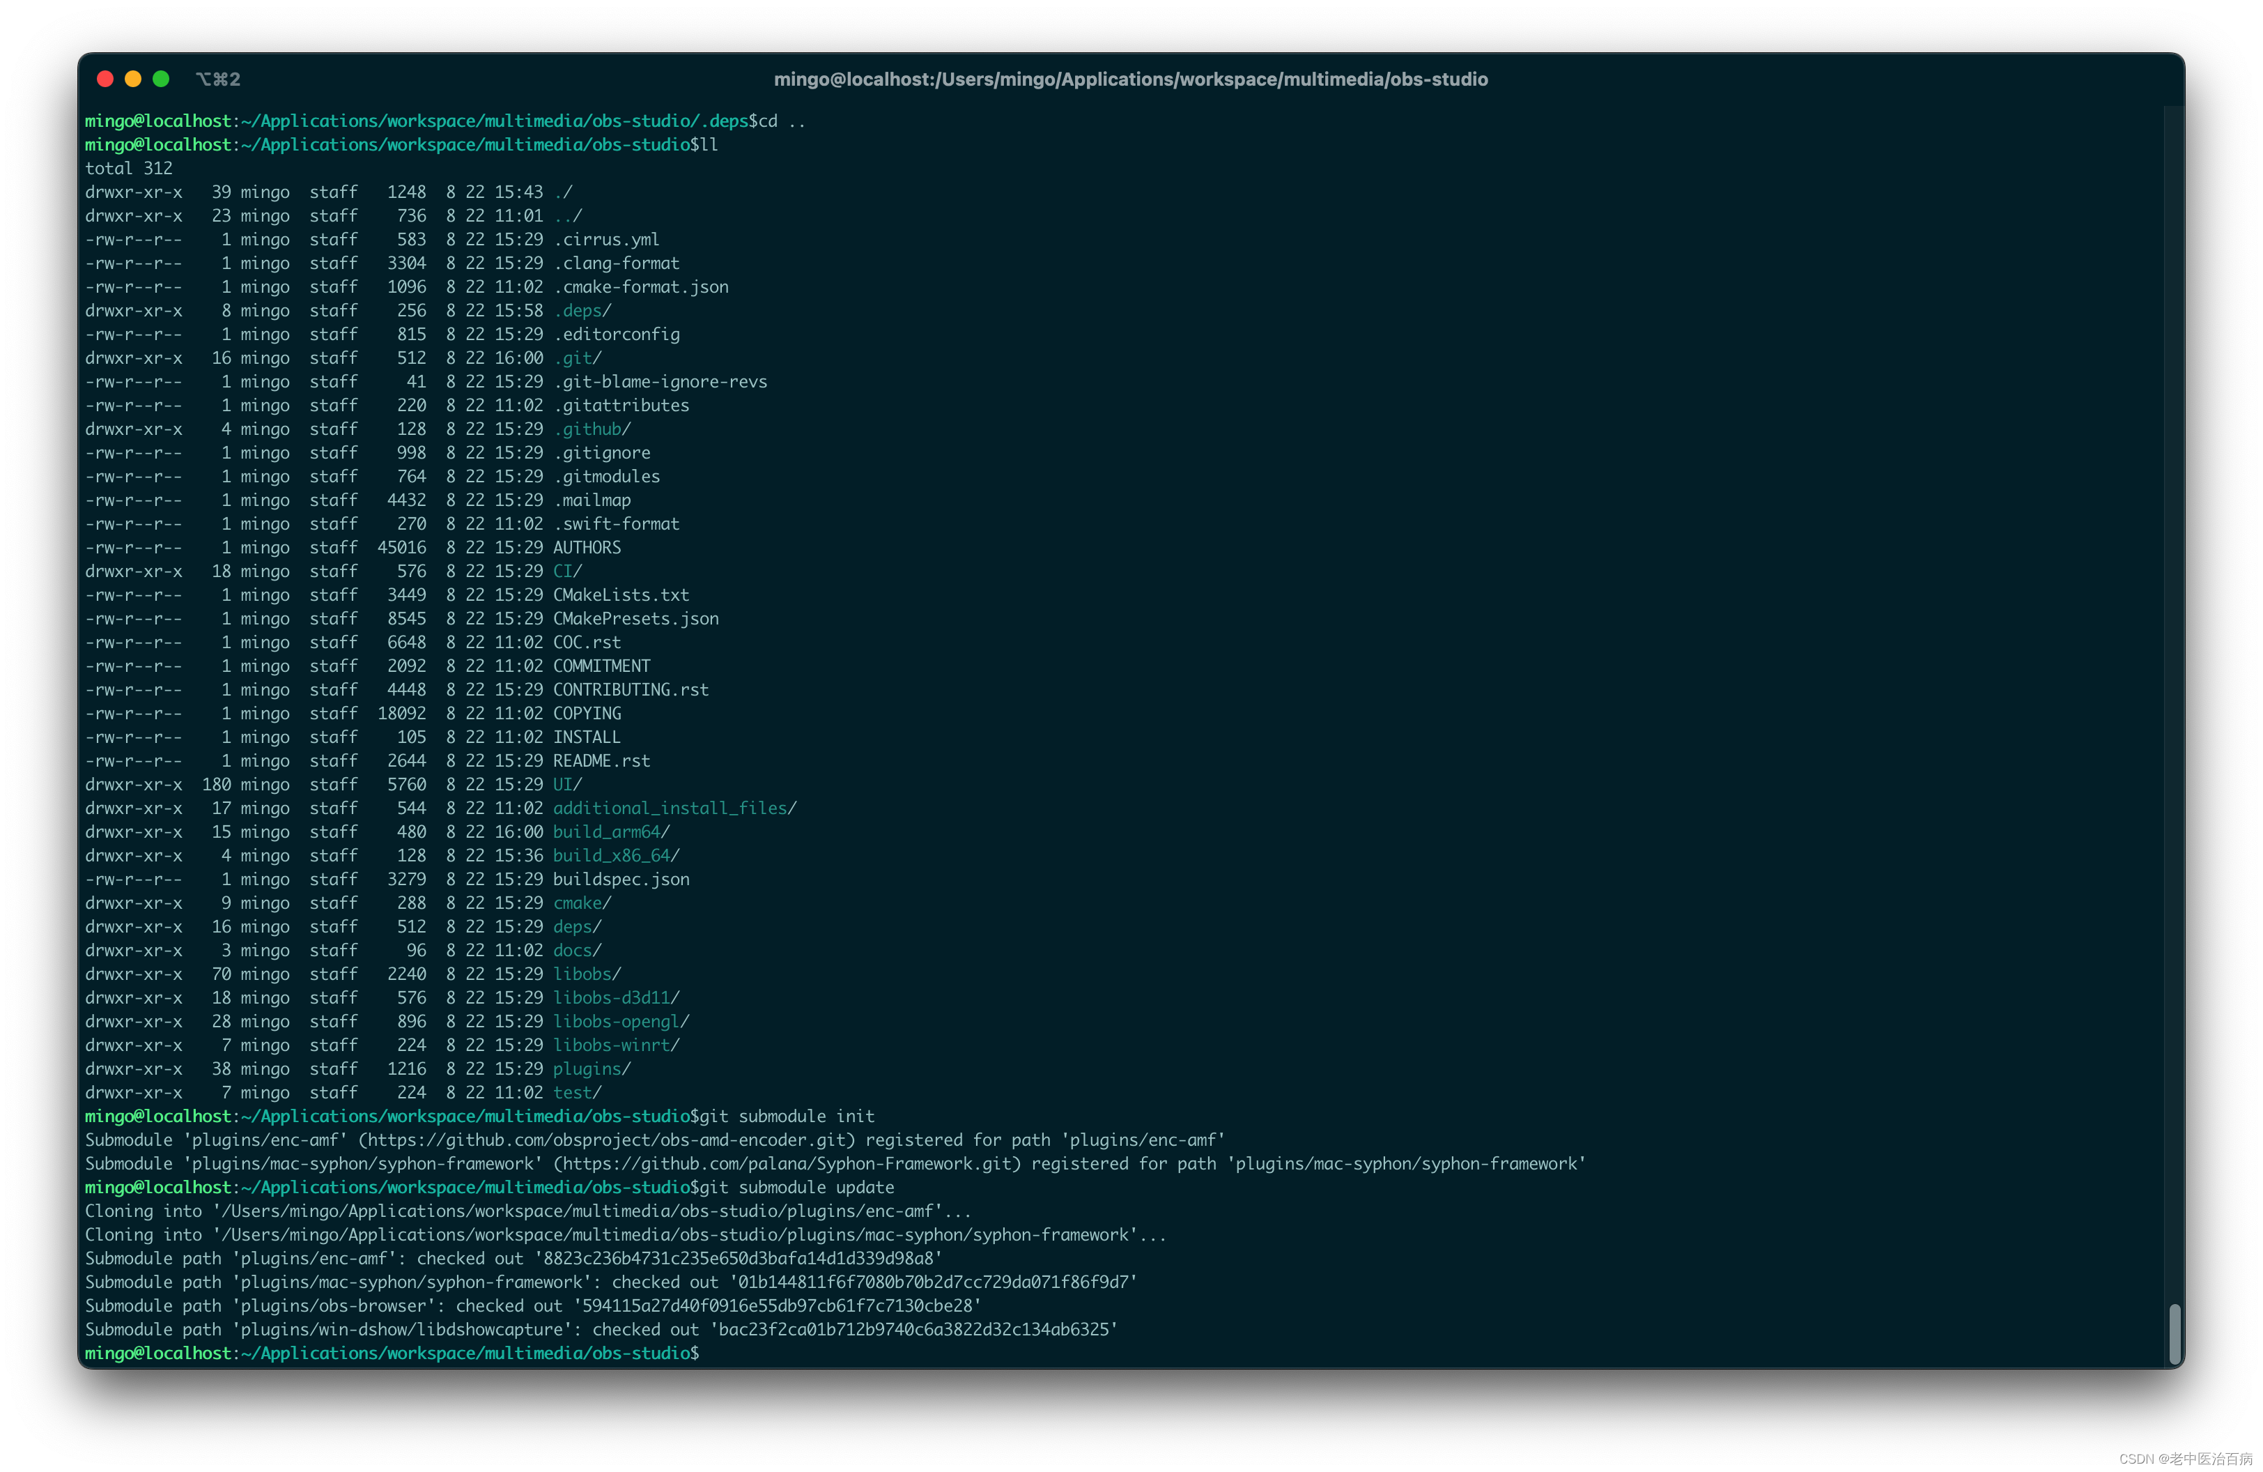This screenshot has height=1472, width=2263.
Task: Click the 'cmake/' directory entry
Action: pos(582,903)
